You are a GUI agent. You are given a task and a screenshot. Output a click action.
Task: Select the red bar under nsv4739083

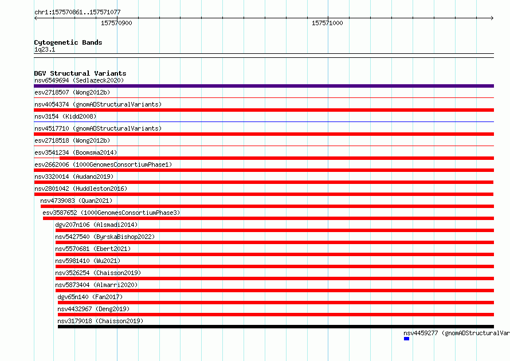268,206
